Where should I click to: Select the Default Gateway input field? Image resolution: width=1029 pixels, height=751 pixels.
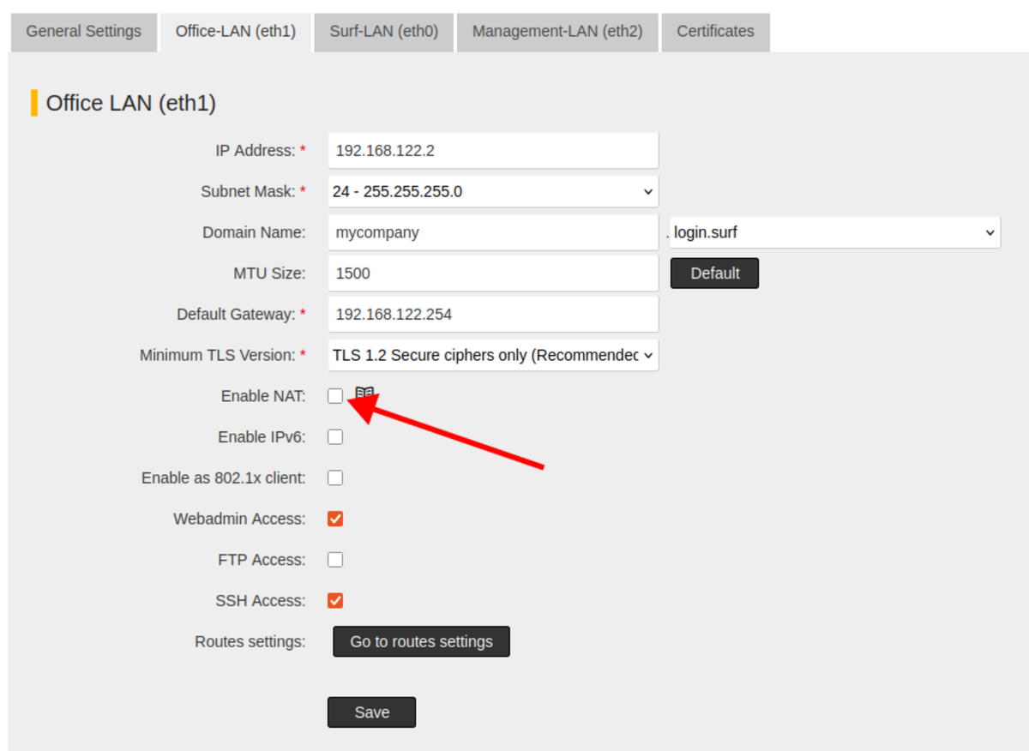[493, 315]
